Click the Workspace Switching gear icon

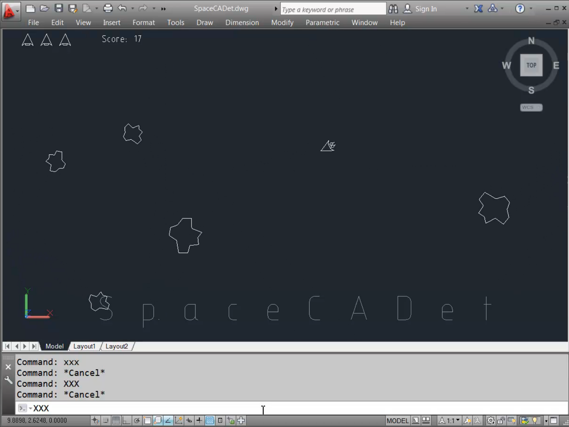[x=491, y=420]
